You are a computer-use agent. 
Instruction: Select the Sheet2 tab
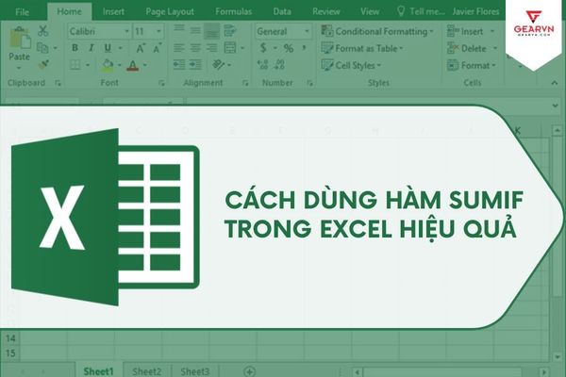(146, 371)
